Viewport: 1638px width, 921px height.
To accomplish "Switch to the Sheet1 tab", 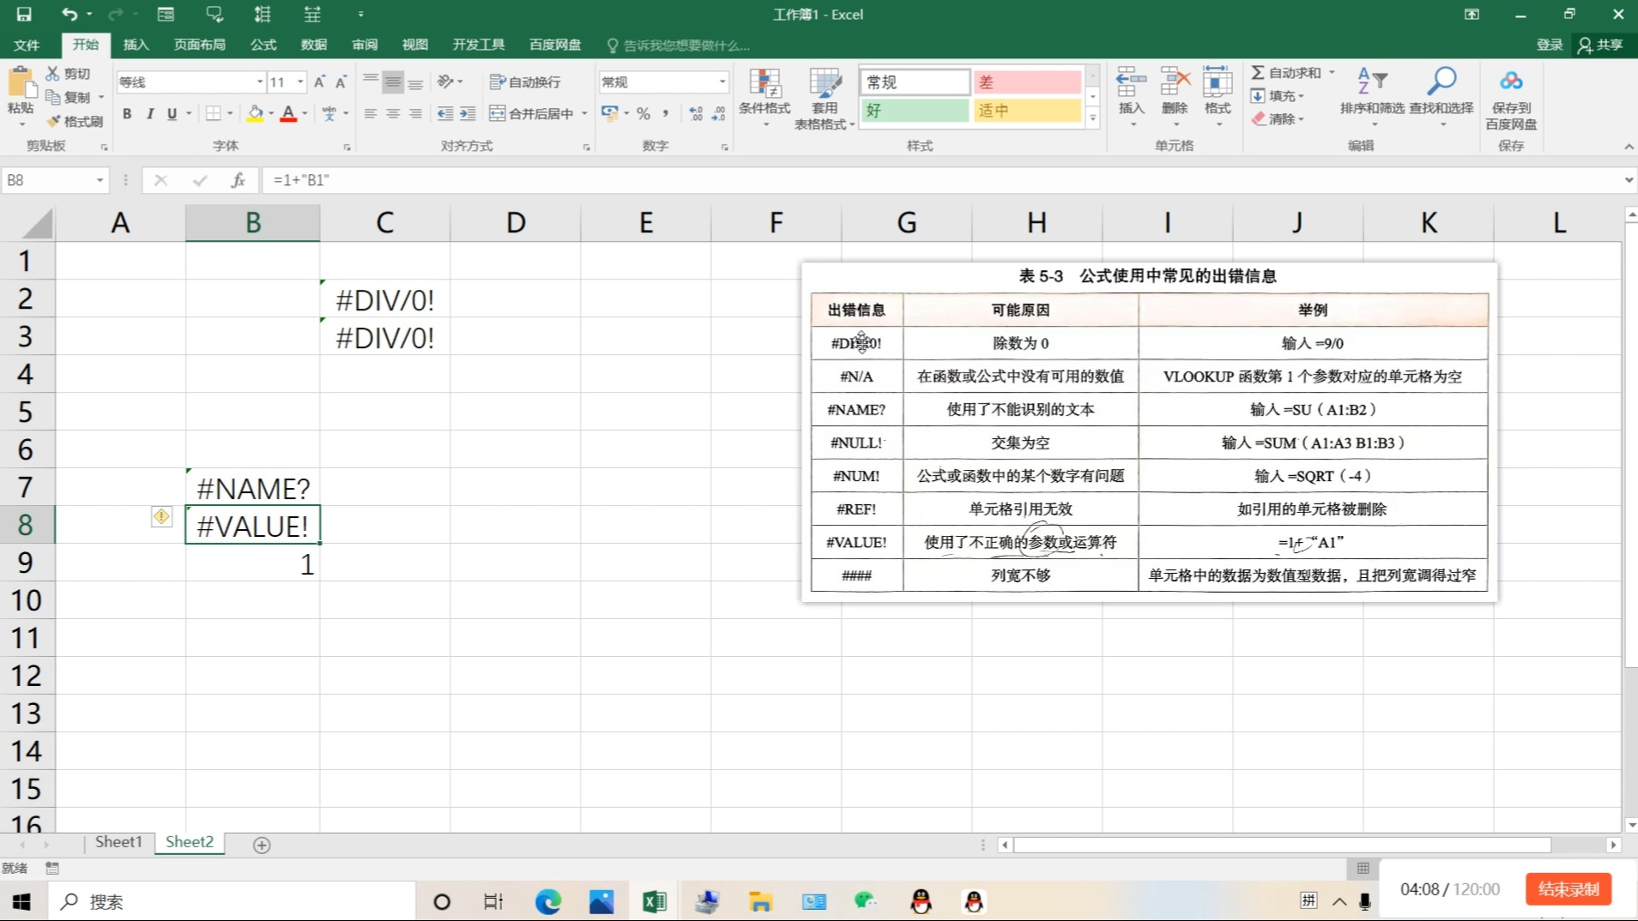I will 118,842.
